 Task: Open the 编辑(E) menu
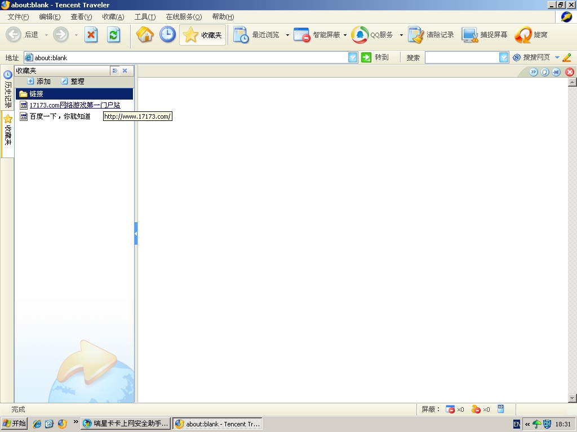pyautogui.click(x=50, y=17)
